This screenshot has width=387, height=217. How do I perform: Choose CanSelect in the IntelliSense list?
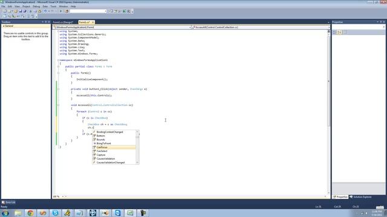pyautogui.click(x=102, y=151)
